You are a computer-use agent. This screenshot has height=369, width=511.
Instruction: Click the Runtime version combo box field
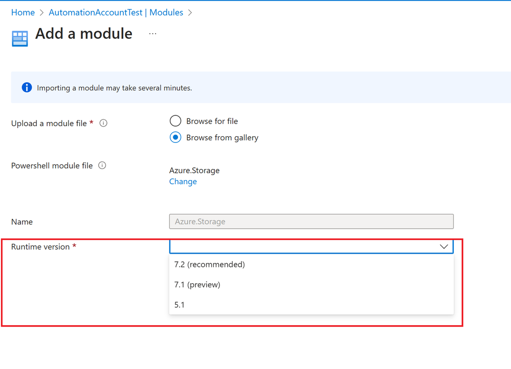[311, 247]
